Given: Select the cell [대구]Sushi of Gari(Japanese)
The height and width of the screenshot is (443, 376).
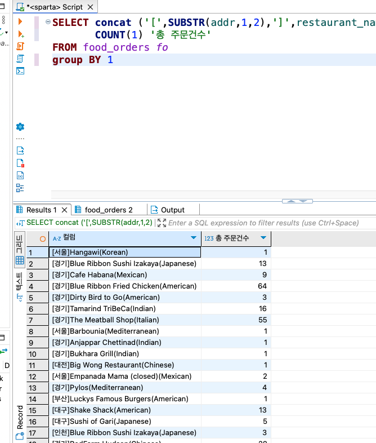Looking at the screenshot, I should coord(125,422).
